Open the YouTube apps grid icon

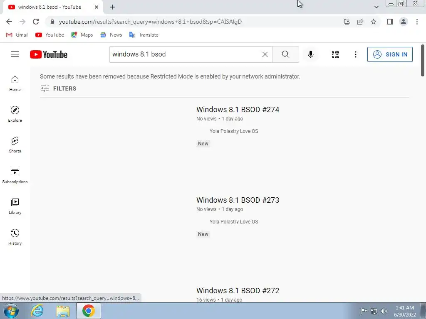pos(336,54)
